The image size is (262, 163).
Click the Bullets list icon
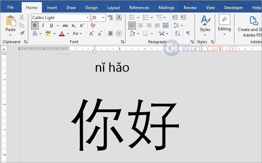pyautogui.click(x=132, y=17)
